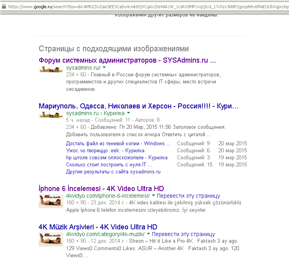Open 'Ужос чо творитцо :eek: - Курилка' link
This screenshot has height=265, width=289.
tap(105, 151)
